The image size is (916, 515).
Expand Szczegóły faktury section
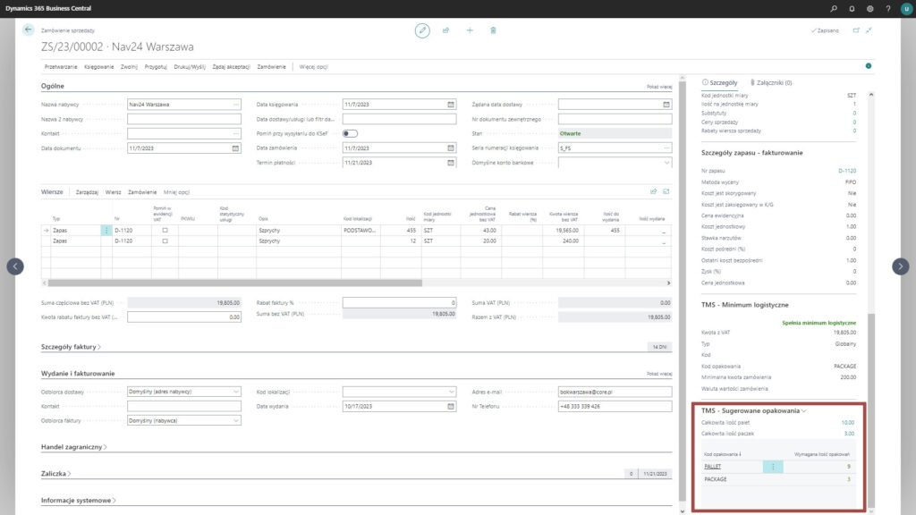tap(71, 347)
